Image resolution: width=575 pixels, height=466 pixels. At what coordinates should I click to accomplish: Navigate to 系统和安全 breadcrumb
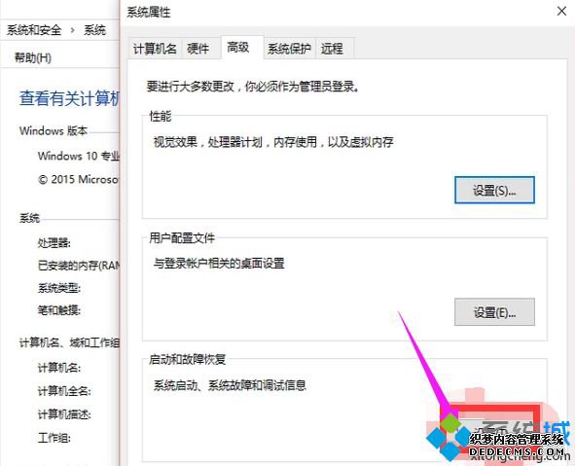(x=34, y=30)
